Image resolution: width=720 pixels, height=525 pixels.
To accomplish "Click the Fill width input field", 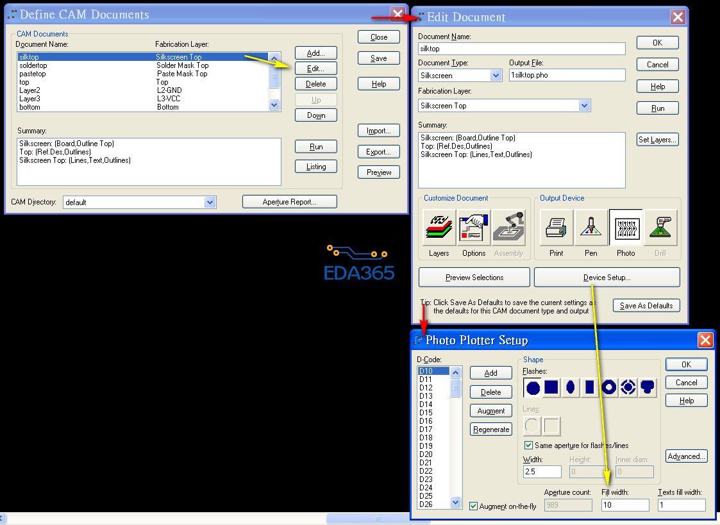I will (624, 506).
